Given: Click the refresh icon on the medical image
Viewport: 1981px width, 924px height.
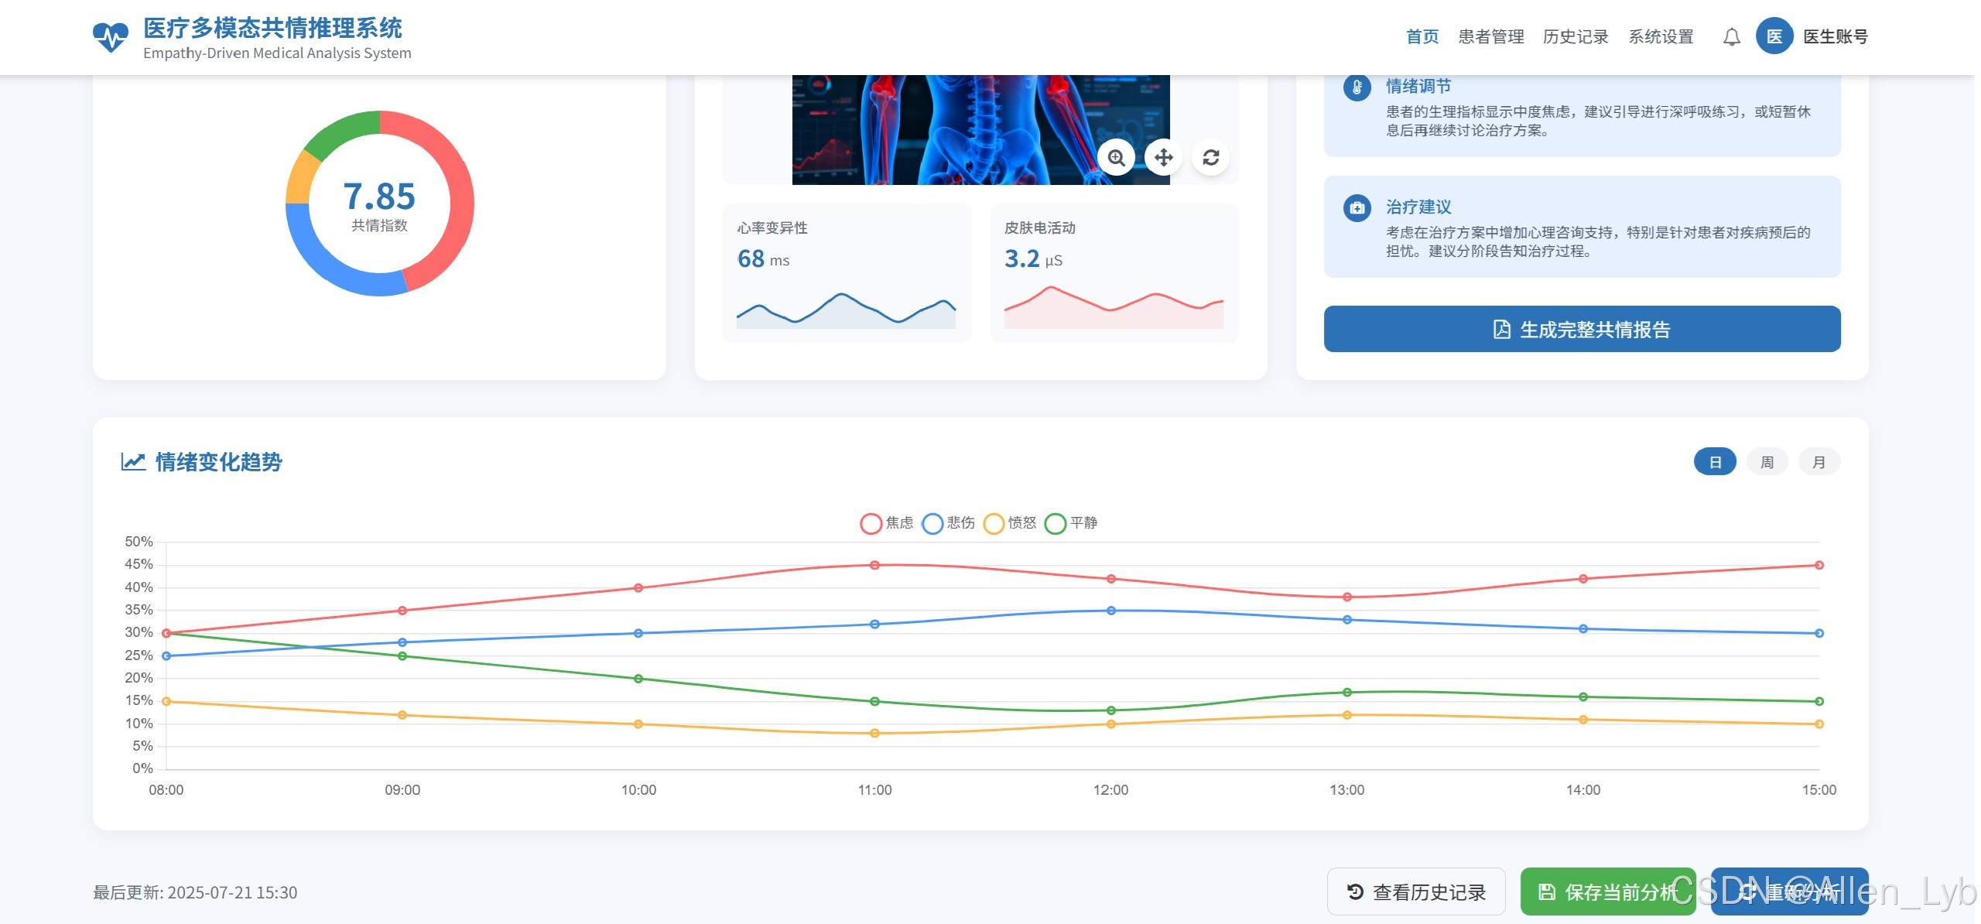Looking at the screenshot, I should [x=1210, y=158].
